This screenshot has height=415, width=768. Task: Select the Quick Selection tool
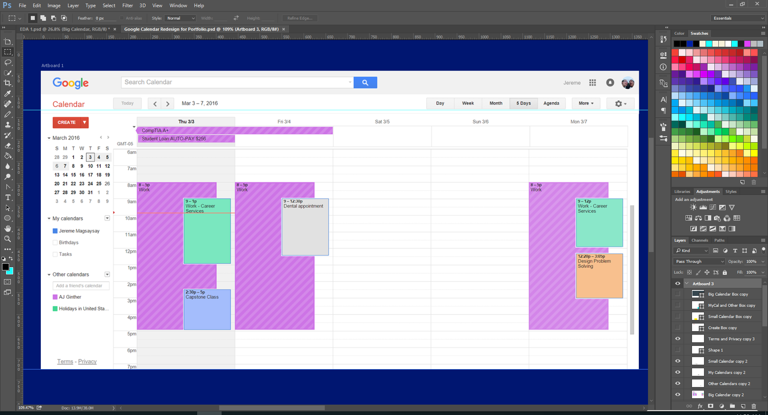[x=8, y=73]
